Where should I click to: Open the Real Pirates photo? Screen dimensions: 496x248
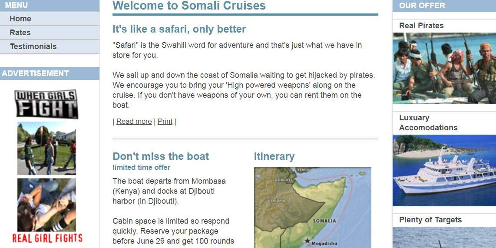444,68
